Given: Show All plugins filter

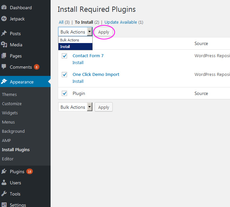Looking at the screenshot, I should 61,22.
